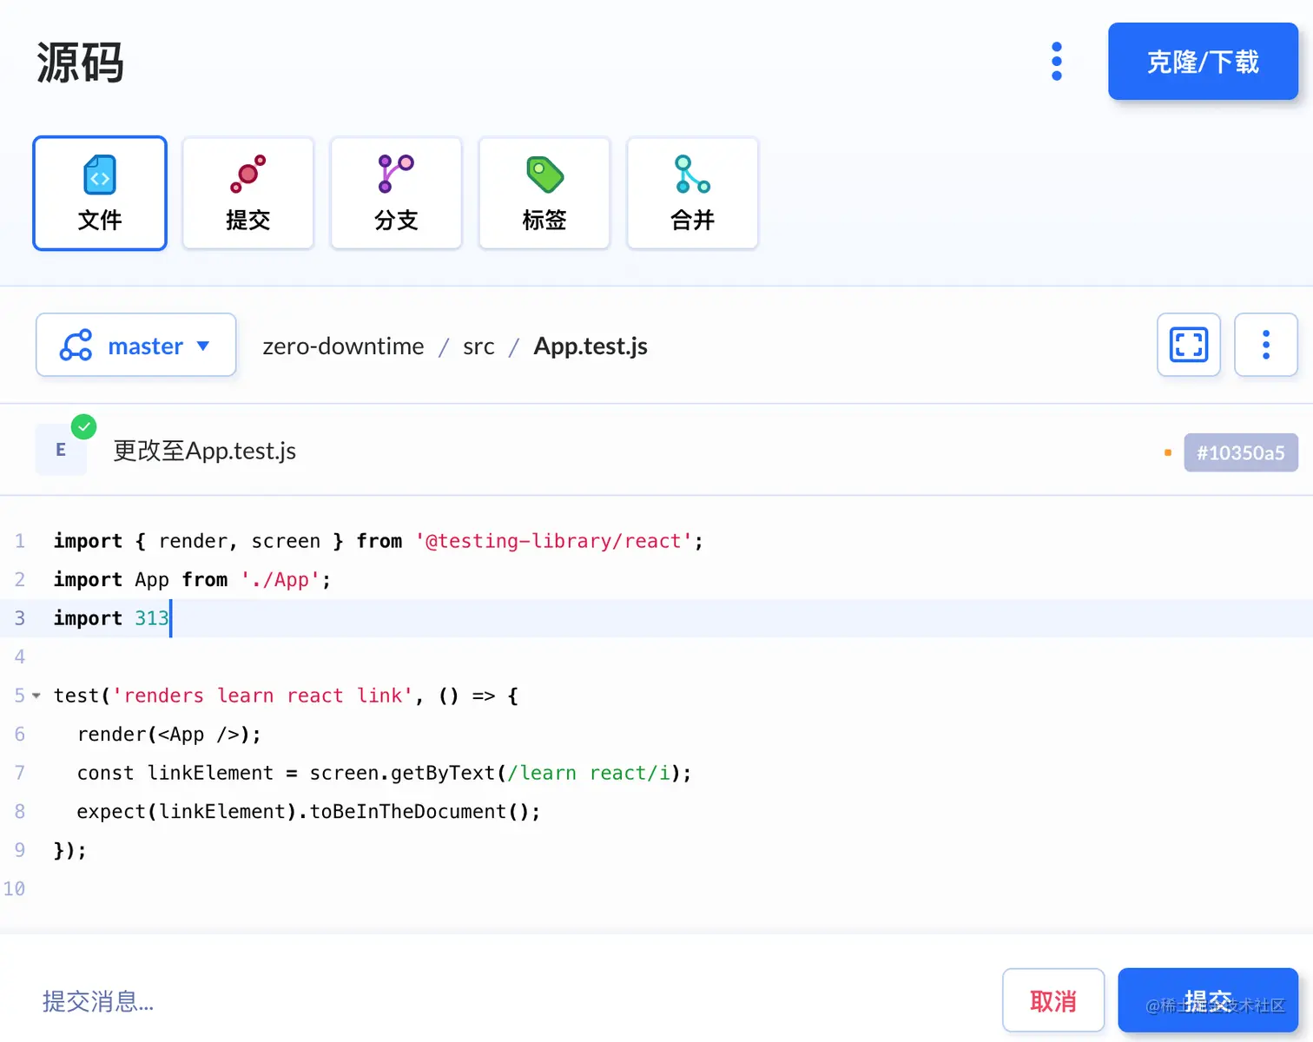Click the 克隆/下载 button

1203,62
